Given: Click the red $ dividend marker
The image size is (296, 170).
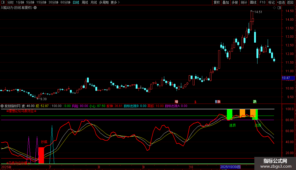Looking at the screenshot, I should point(195,101).
